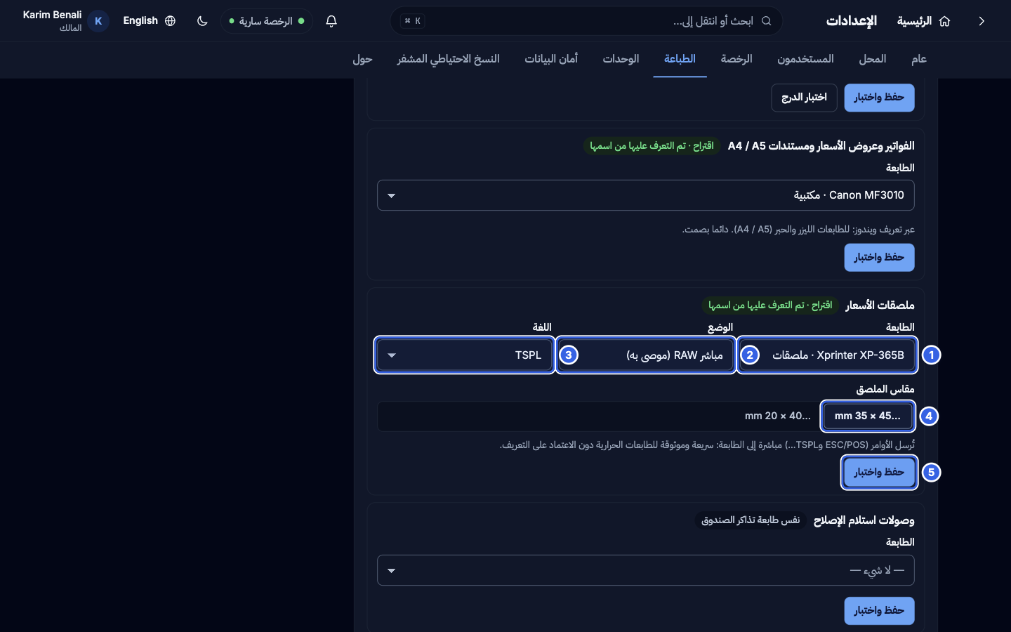Click the نفس طابعة تذاكر الصندوق badge
Image resolution: width=1011 pixels, height=632 pixels.
pyautogui.click(x=751, y=520)
